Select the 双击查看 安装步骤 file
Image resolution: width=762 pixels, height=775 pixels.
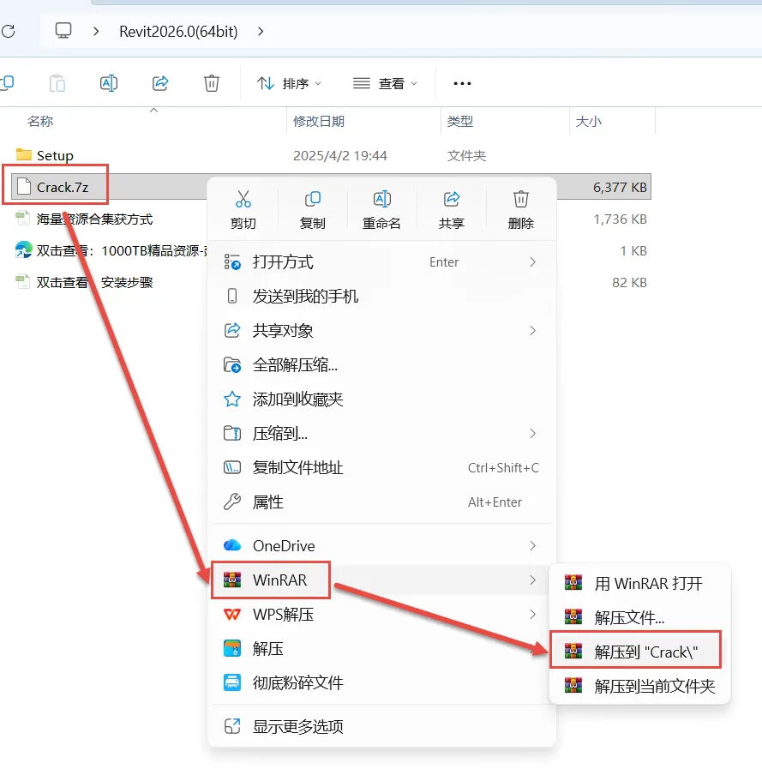tap(84, 282)
